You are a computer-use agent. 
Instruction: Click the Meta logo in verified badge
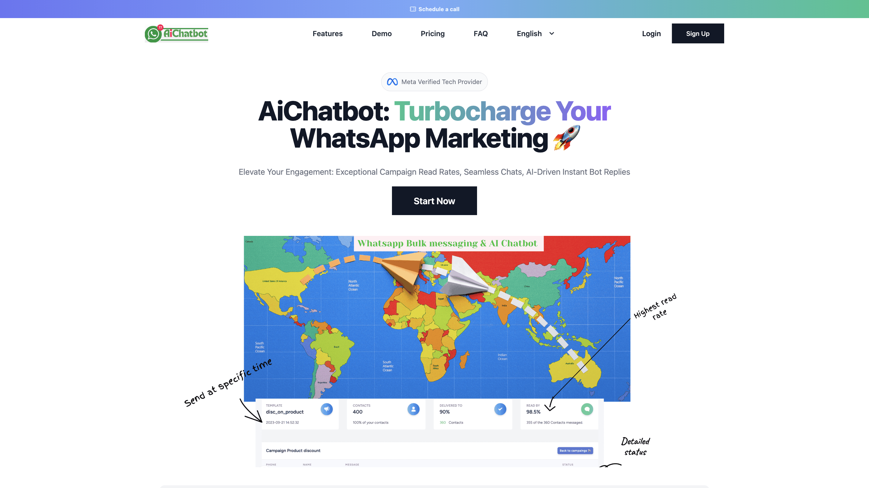pos(392,82)
